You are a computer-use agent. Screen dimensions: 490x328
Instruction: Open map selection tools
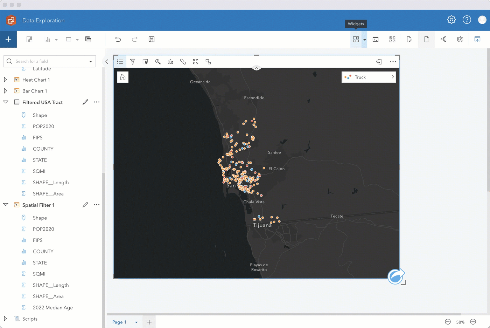145,62
